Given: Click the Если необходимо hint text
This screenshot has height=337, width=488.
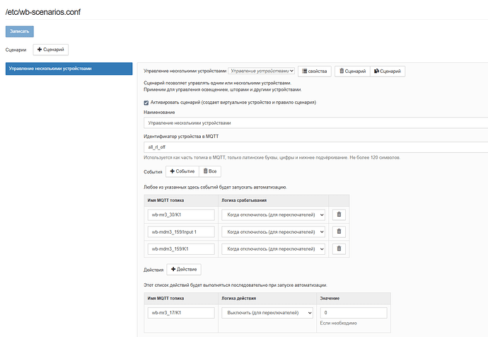Looking at the screenshot, I should (338, 324).
